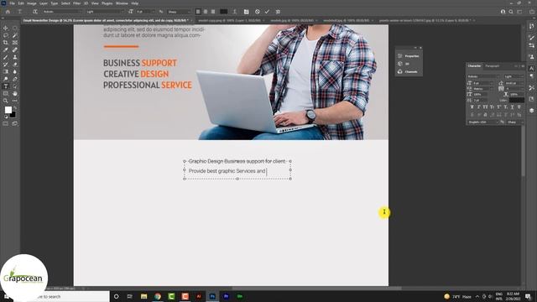Swap foreground and background colors
Image resolution: width=537 pixels, height=302 pixels.
(14, 108)
